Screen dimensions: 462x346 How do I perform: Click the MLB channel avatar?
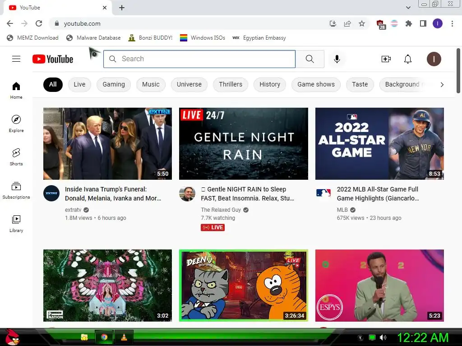point(323,193)
